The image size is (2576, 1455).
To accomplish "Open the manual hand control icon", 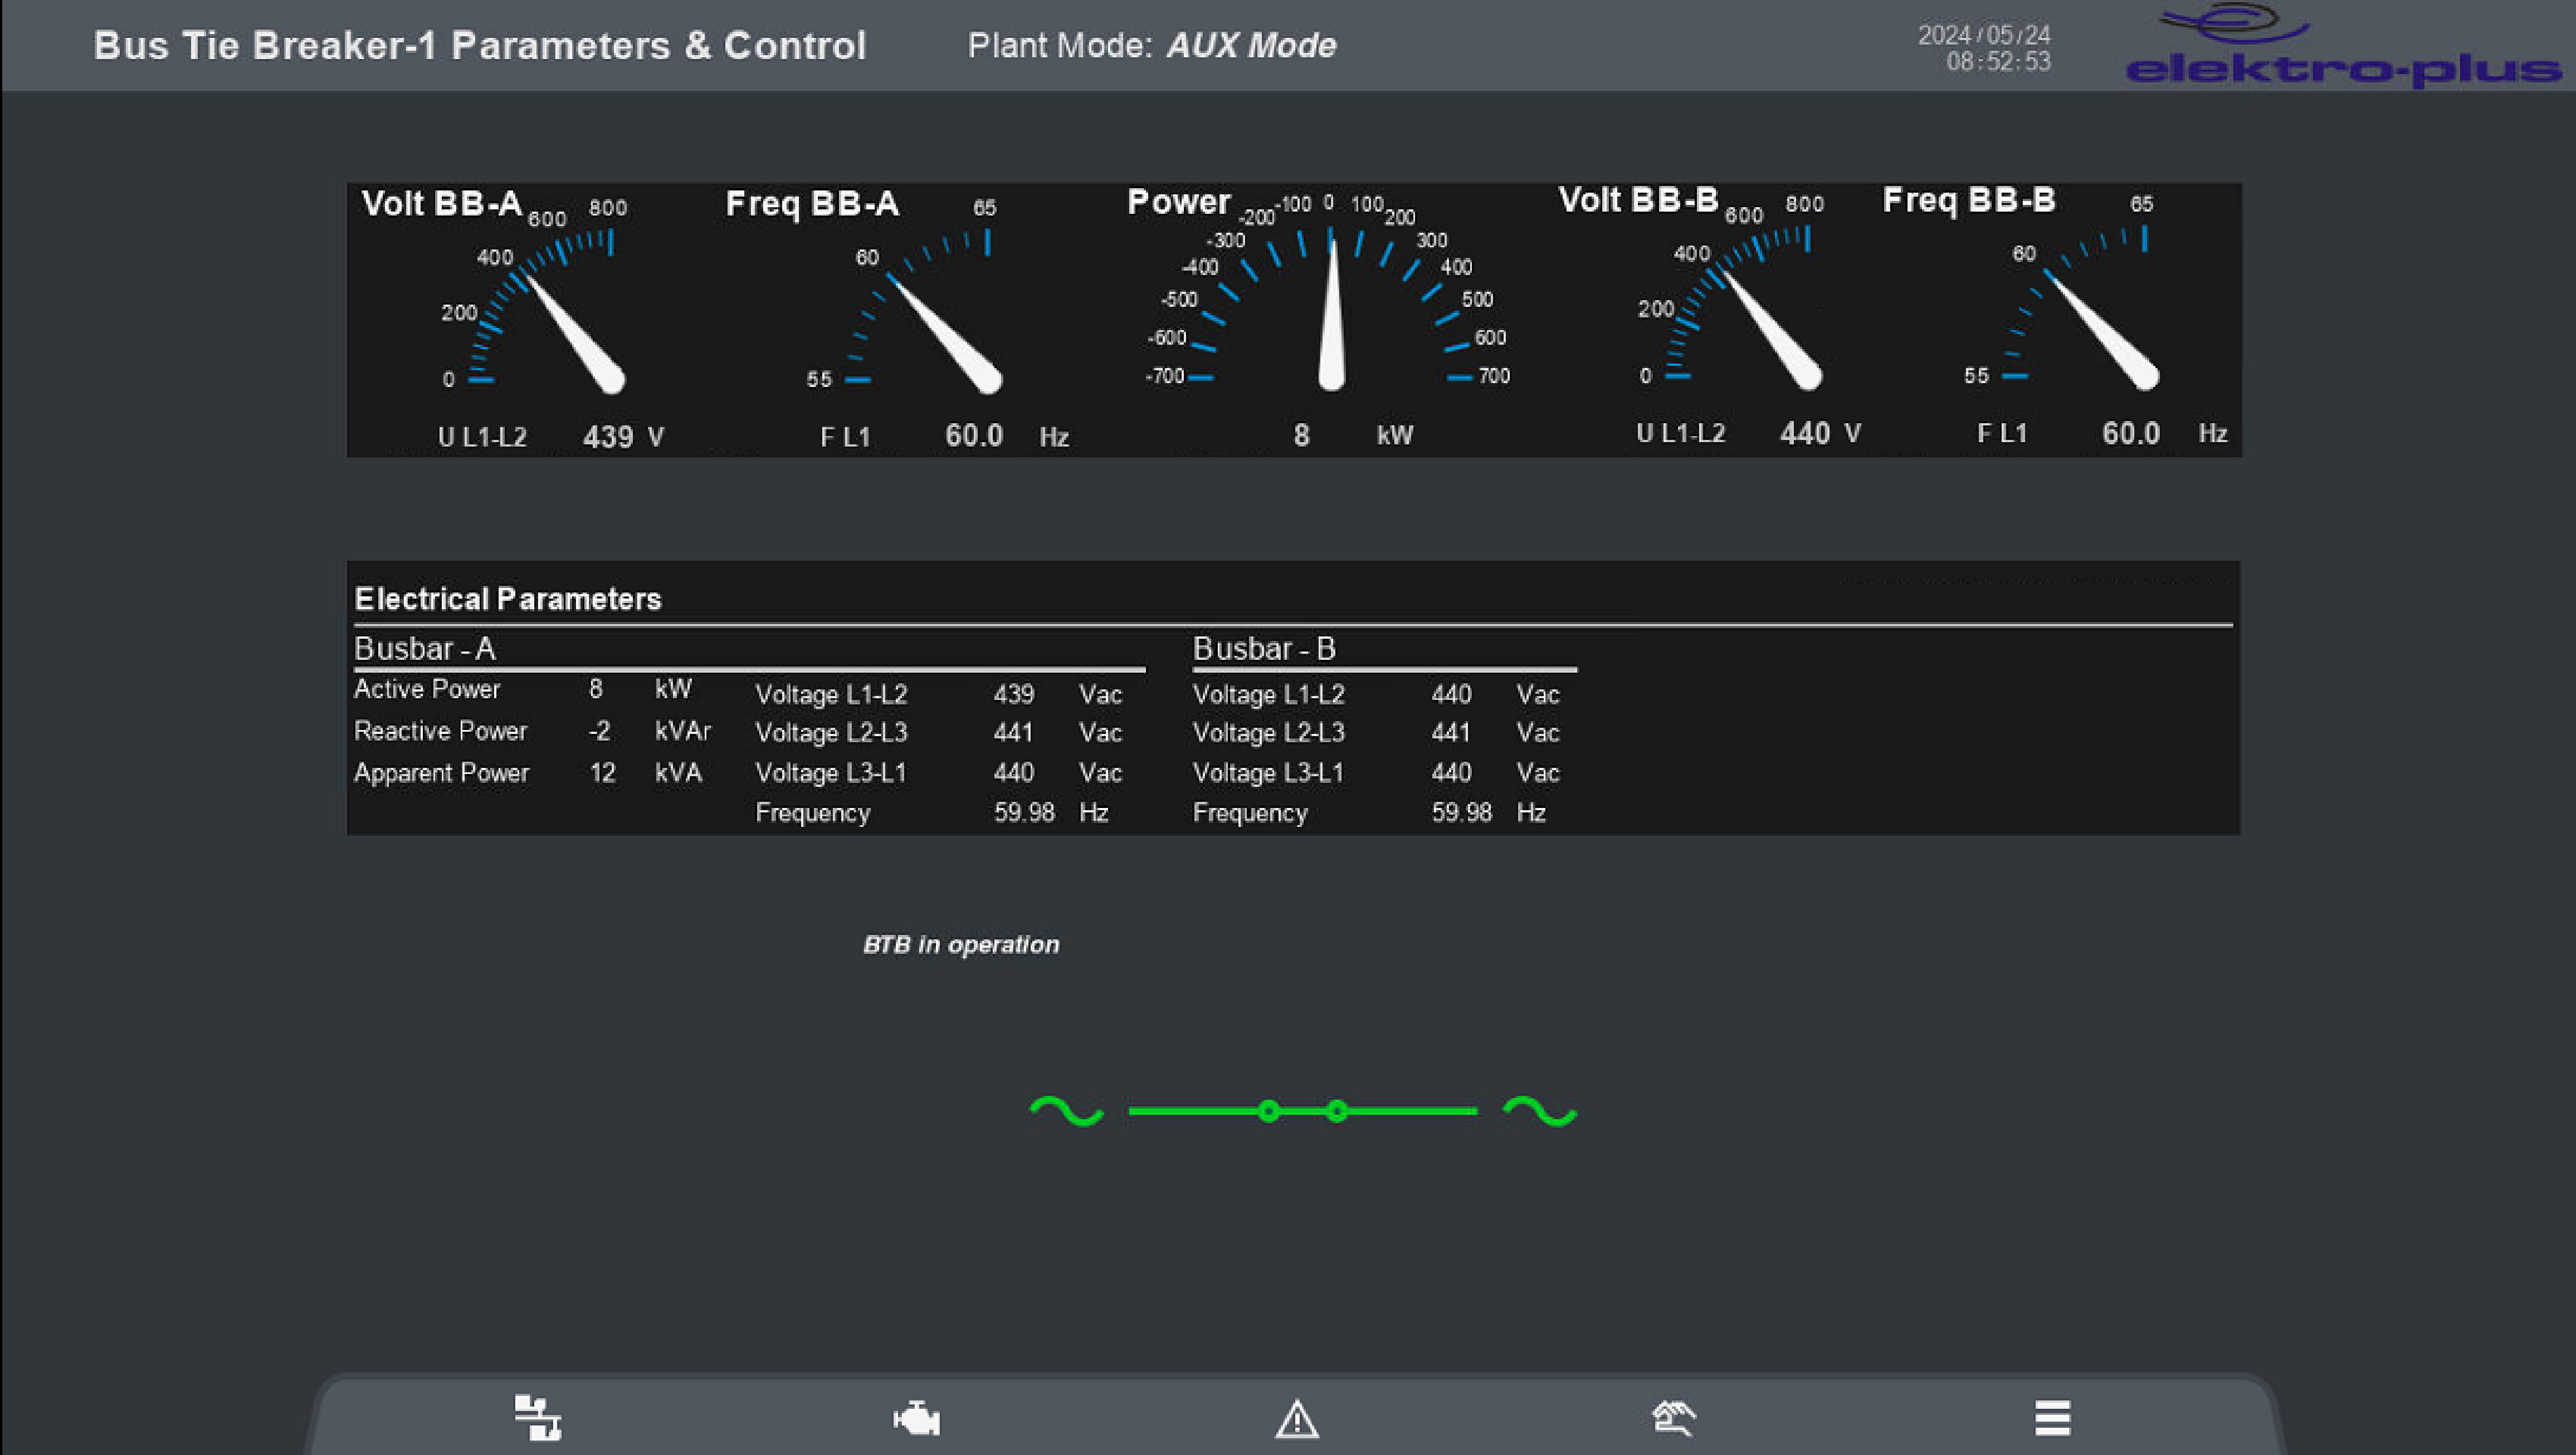I will pyautogui.click(x=1674, y=1418).
